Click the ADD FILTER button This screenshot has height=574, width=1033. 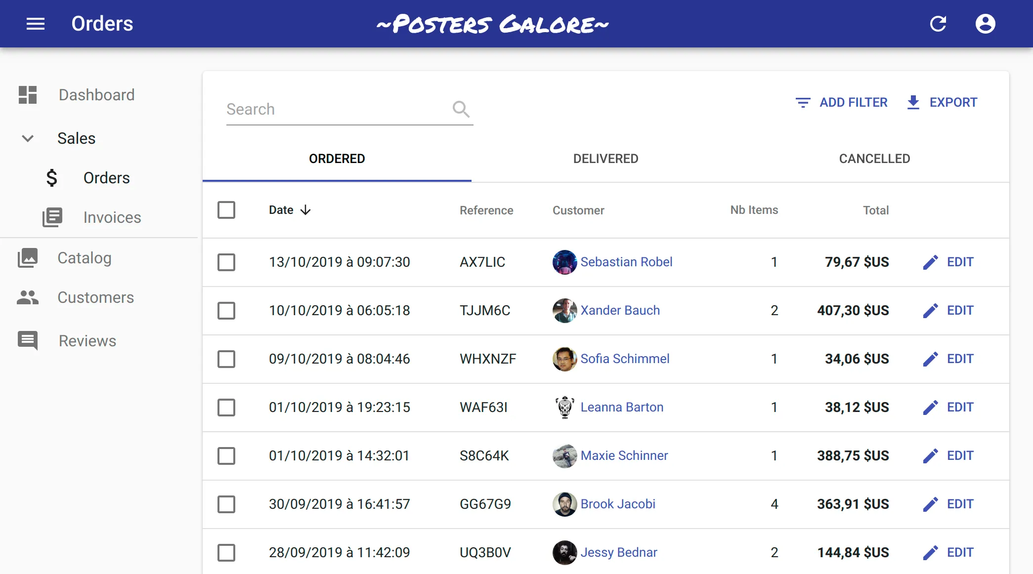click(x=842, y=102)
